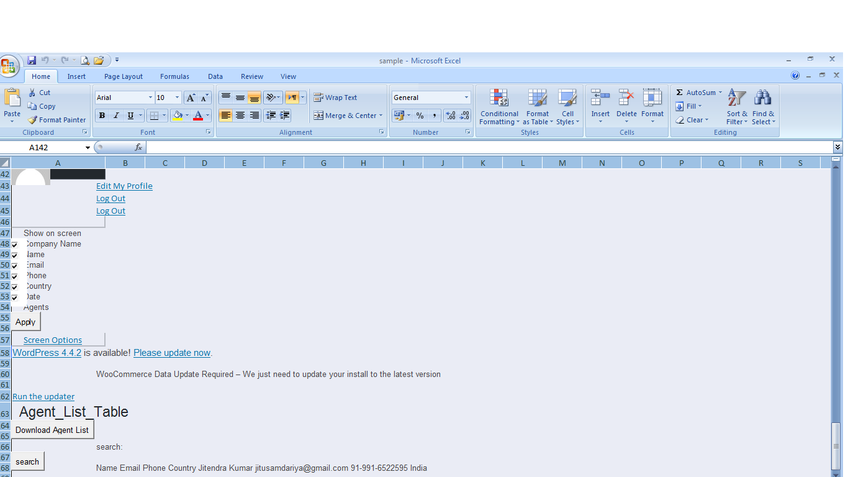Switch to the Data tab
This screenshot has height=477, width=848.
pos(215,76)
